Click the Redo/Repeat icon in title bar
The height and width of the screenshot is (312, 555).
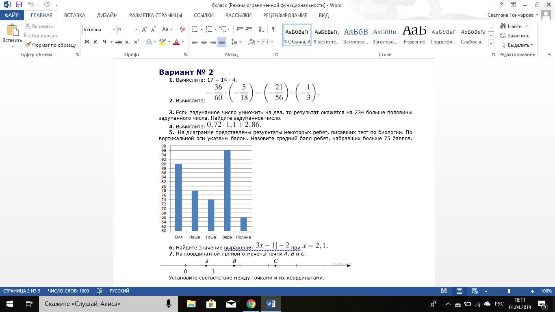(47, 5)
